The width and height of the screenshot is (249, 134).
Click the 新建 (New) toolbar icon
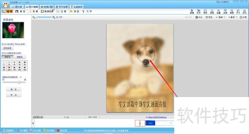[192, 11]
